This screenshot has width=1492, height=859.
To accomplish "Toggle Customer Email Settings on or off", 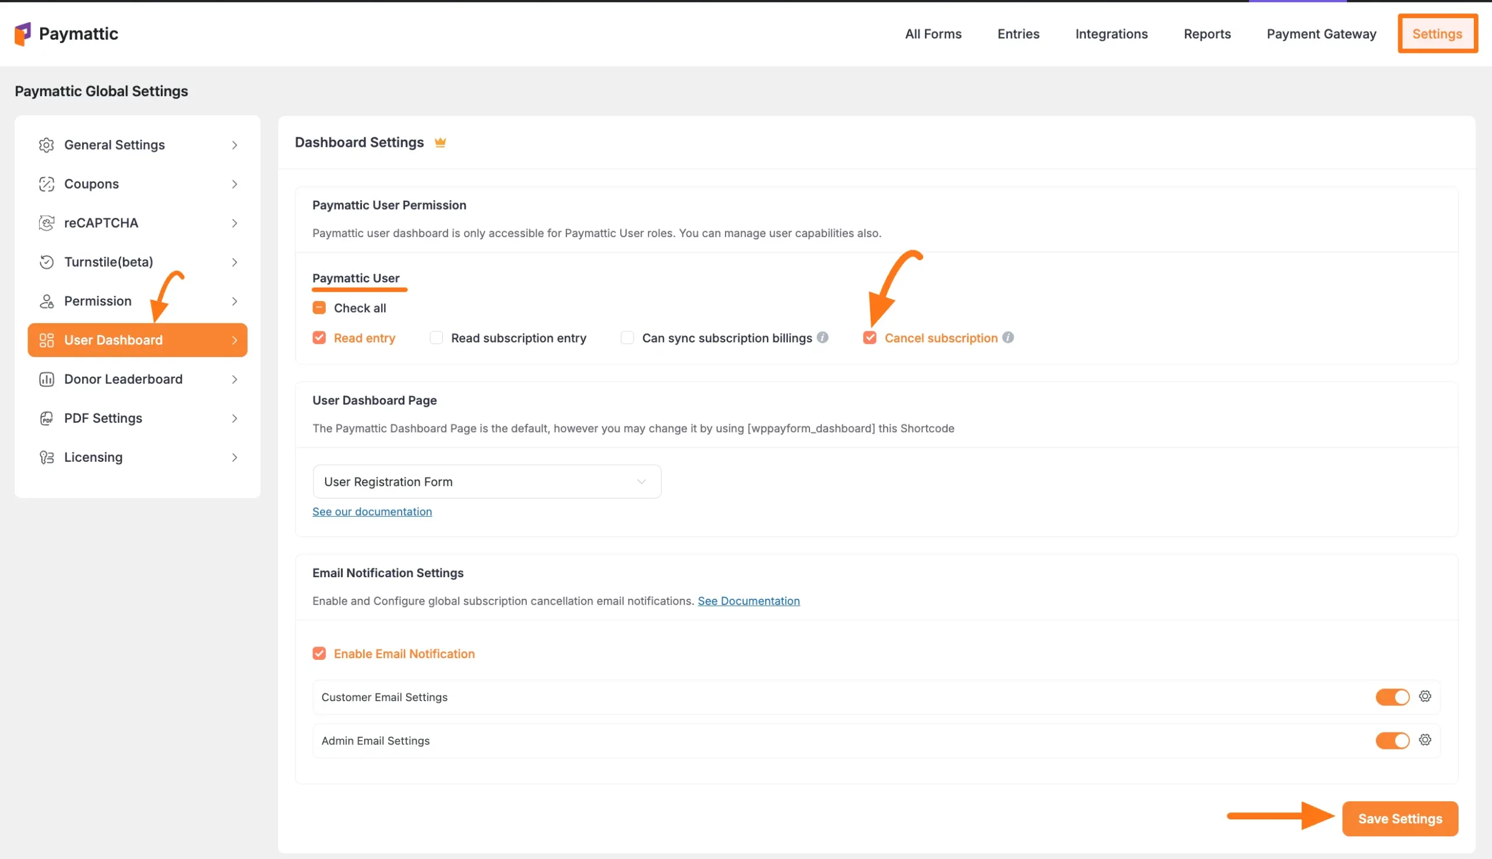I will 1392,696.
